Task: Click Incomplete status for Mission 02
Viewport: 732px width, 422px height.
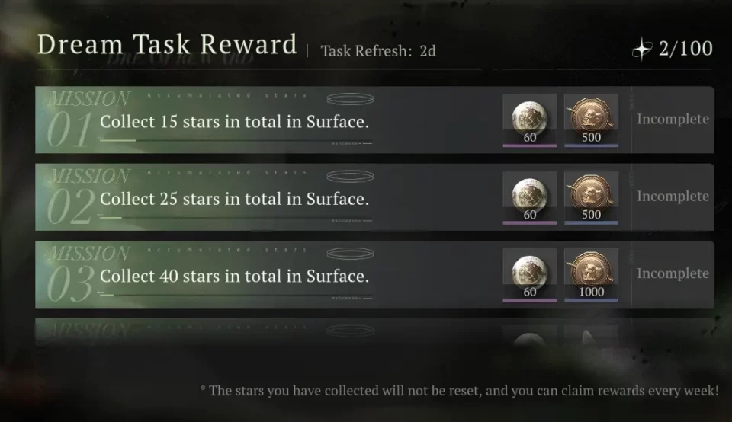Action: [673, 197]
